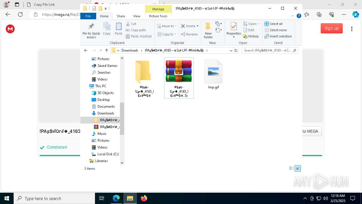Expand the Delete dropdown arrow
The width and height of the screenshot is (362, 204).
pyautogui.click(x=197, y=26)
